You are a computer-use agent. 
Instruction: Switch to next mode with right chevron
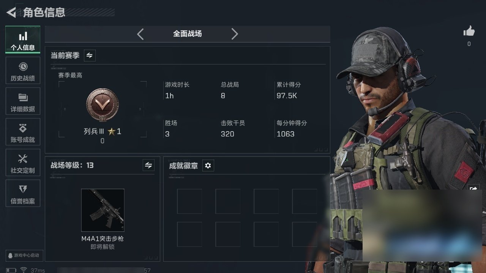pyautogui.click(x=235, y=34)
